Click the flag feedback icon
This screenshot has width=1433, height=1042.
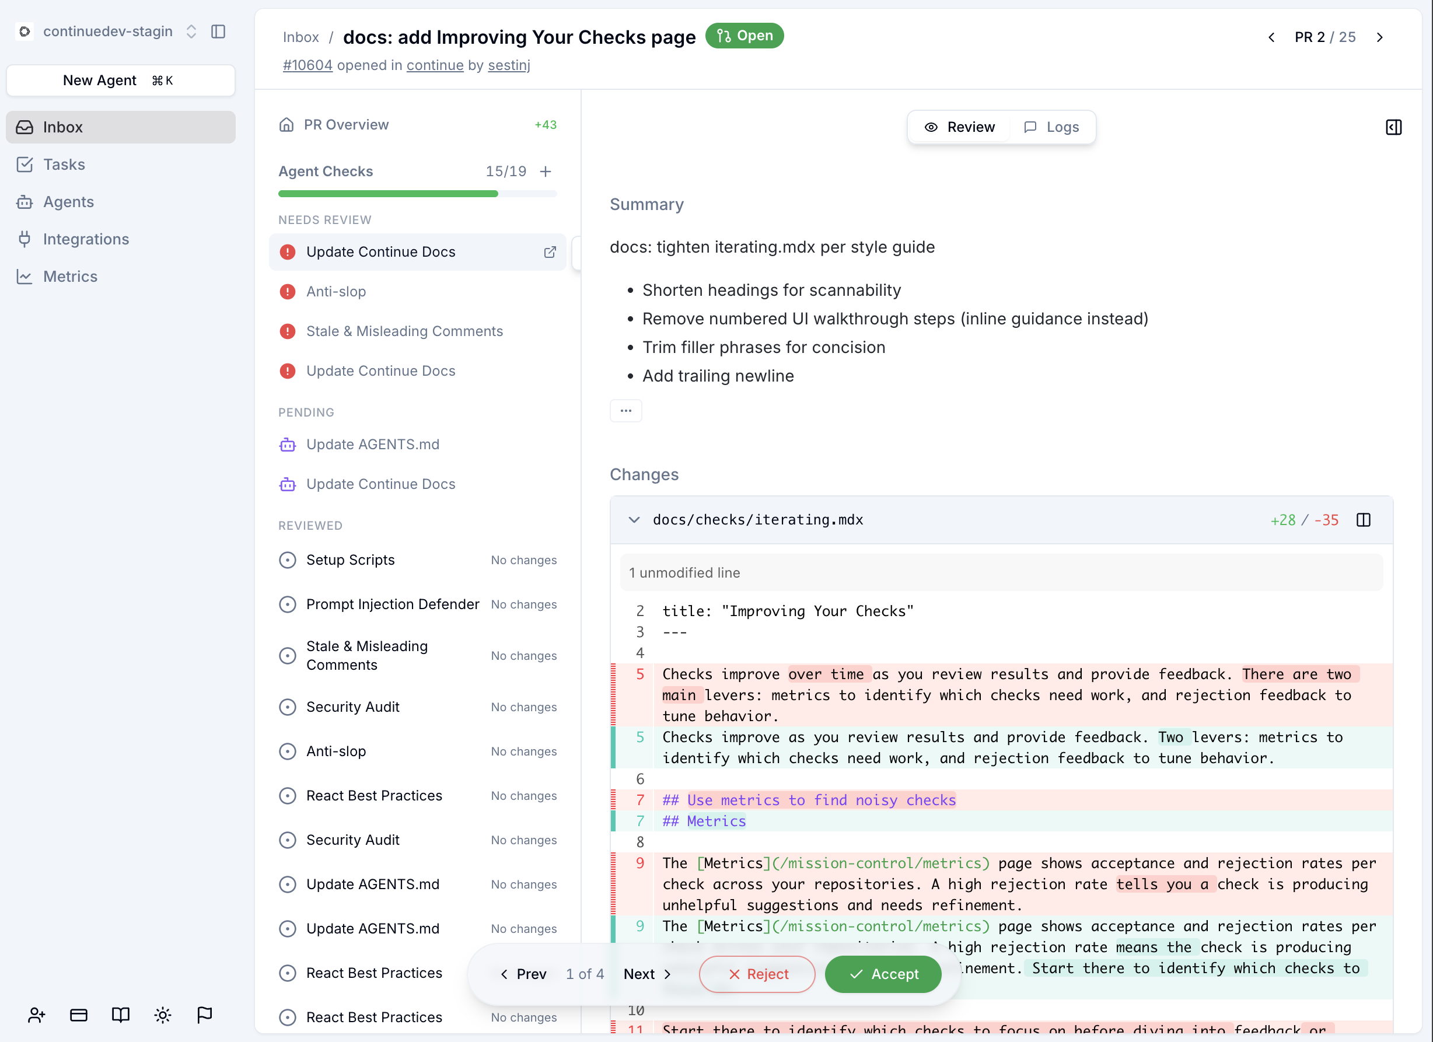204,1015
